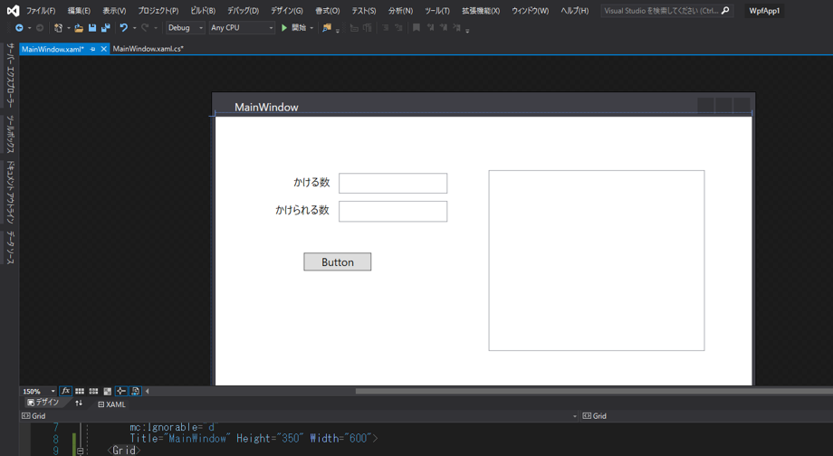Open the デバッグ(D) menu
This screenshot has width=833, height=456.
[x=243, y=11]
